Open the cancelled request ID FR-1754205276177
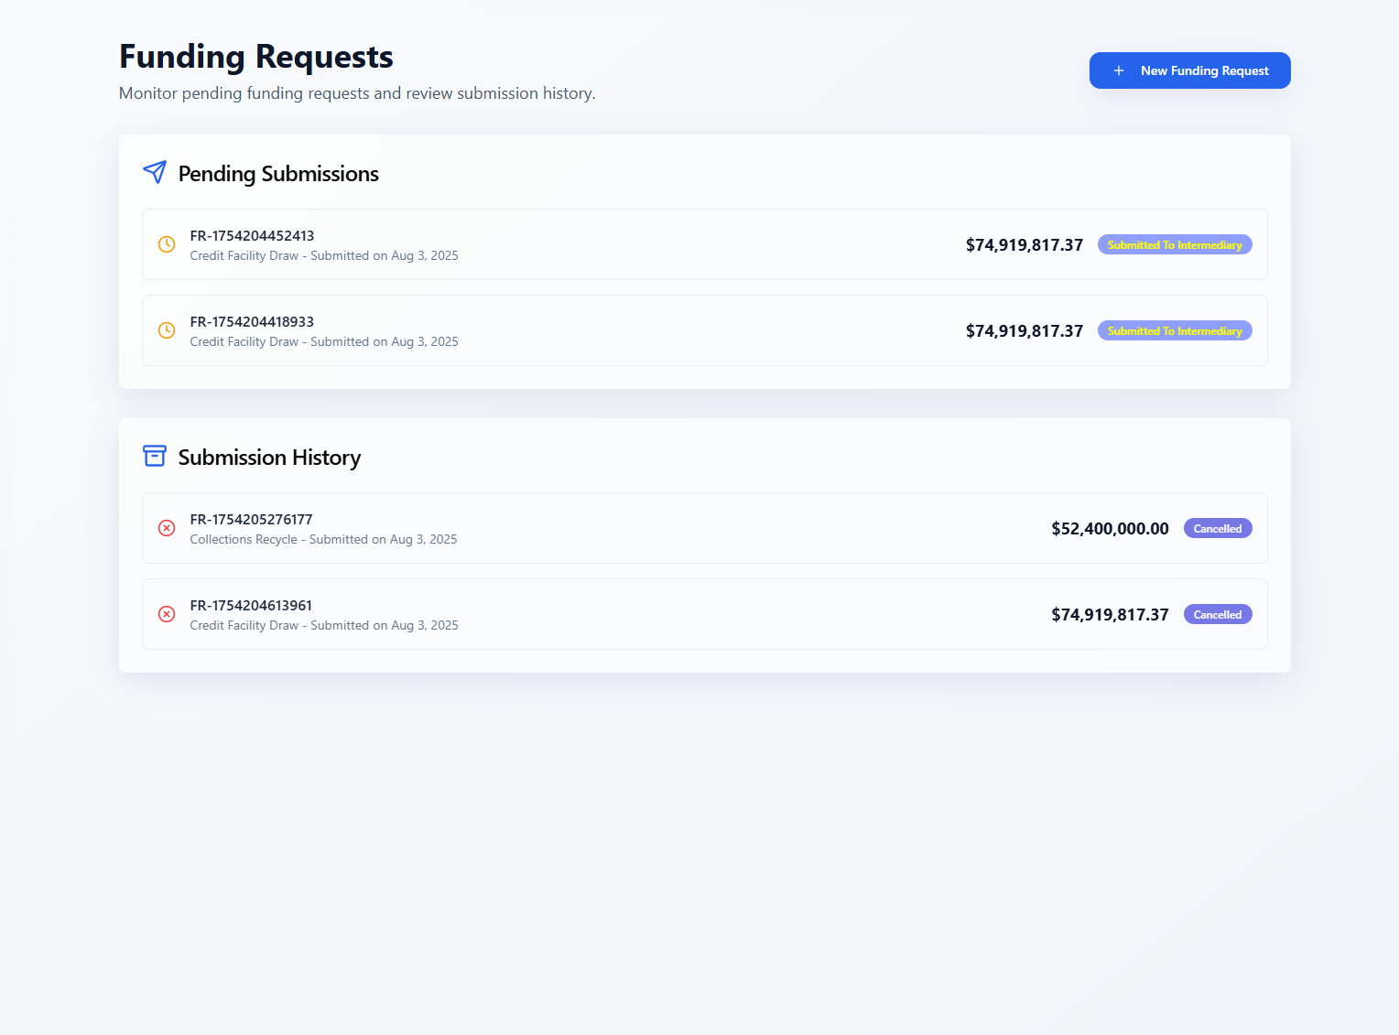 [251, 520]
